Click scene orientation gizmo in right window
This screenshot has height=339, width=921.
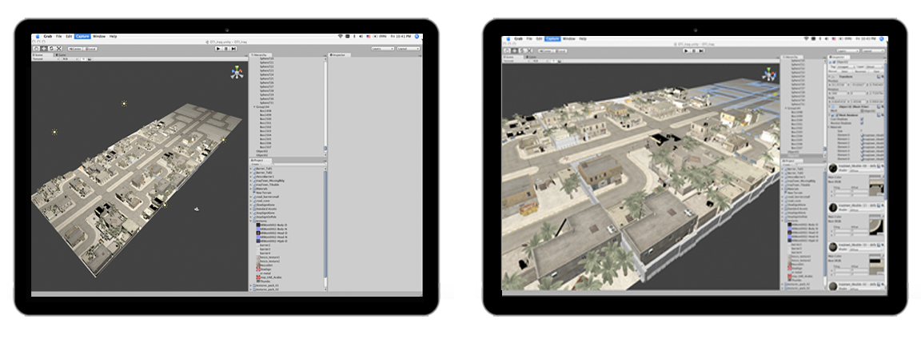[x=769, y=74]
